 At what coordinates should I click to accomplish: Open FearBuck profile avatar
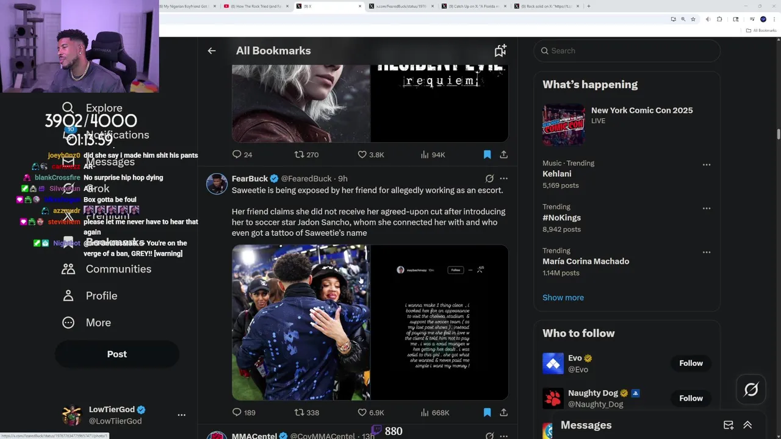pos(217,184)
